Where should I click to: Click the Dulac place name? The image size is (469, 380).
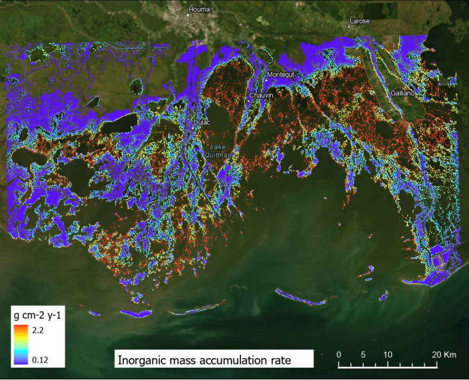click(202, 122)
